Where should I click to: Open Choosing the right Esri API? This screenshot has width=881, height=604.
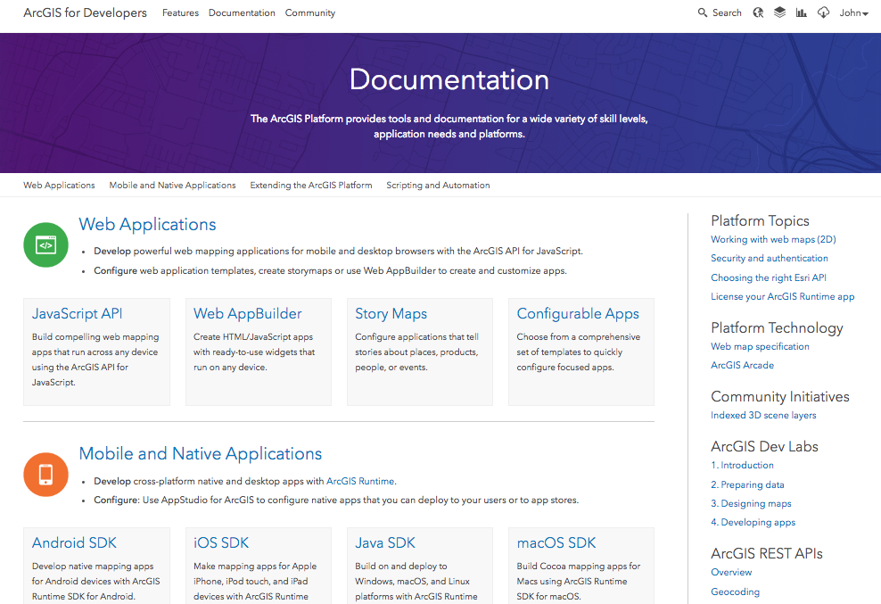click(769, 277)
